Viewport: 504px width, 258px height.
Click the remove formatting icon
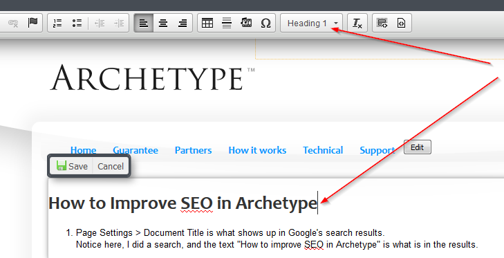pyautogui.click(x=357, y=23)
